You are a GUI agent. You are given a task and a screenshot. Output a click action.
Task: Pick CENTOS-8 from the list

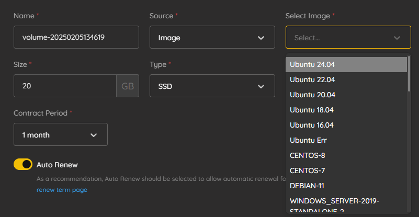tap(346, 155)
